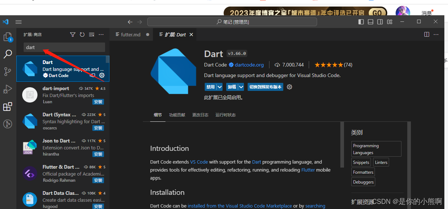Click the v3.66.0 version badge

237,53
